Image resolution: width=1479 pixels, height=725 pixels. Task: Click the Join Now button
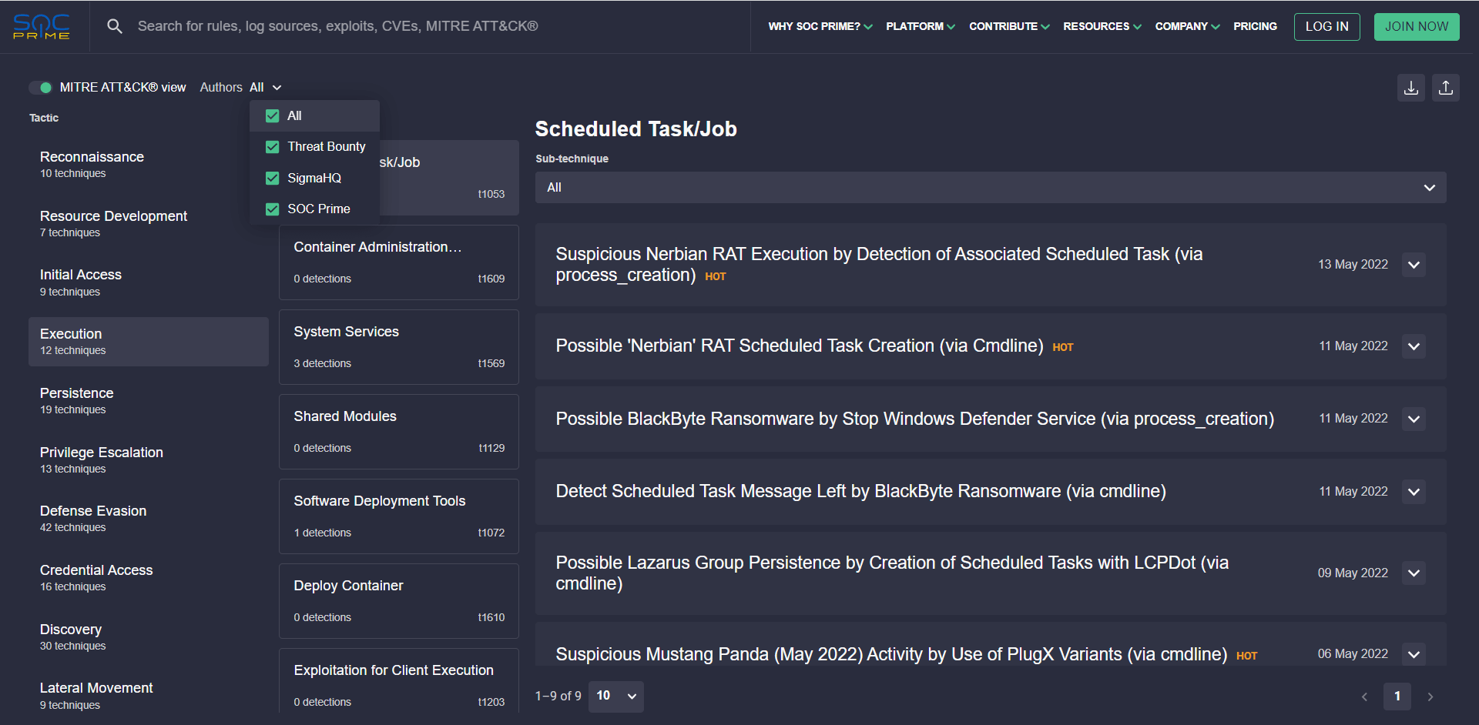(1416, 26)
